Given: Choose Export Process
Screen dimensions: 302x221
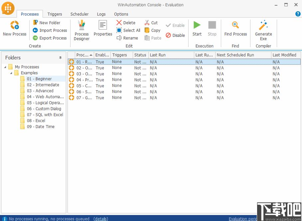Looking at the screenshot, I should point(50,38).
